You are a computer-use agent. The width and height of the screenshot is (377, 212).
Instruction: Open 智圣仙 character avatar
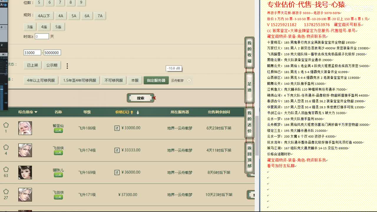pyautogui.click(x=25, y=128)
